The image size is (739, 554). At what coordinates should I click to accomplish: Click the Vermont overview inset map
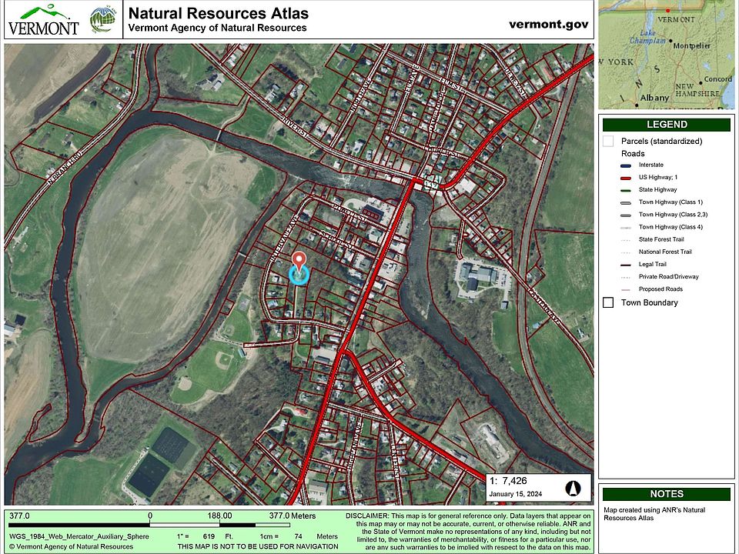point(666,55)
